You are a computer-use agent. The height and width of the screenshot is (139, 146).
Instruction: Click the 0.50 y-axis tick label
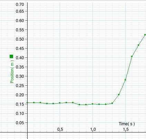pyautogui.click(x=20, y=39)
